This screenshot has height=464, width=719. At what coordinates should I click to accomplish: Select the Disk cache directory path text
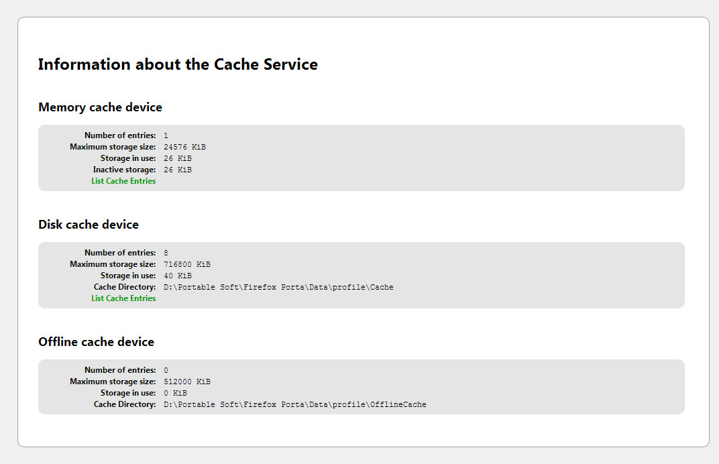pos(278,287)
